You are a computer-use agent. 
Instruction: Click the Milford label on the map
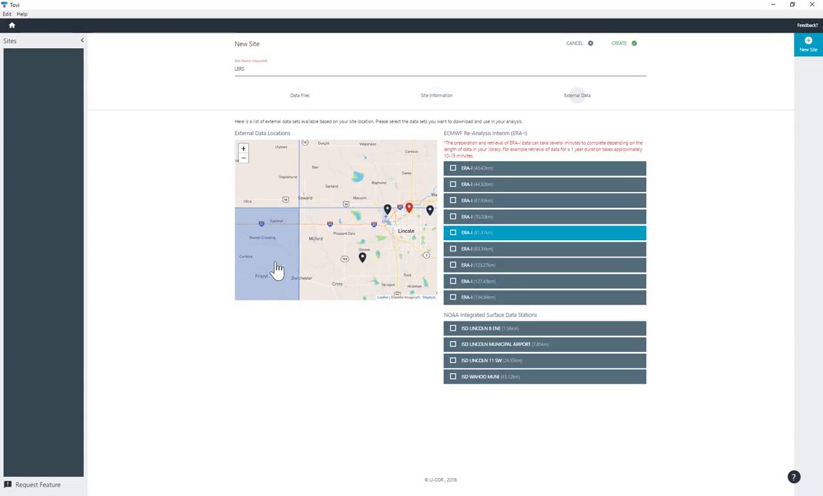pos(316,238)
